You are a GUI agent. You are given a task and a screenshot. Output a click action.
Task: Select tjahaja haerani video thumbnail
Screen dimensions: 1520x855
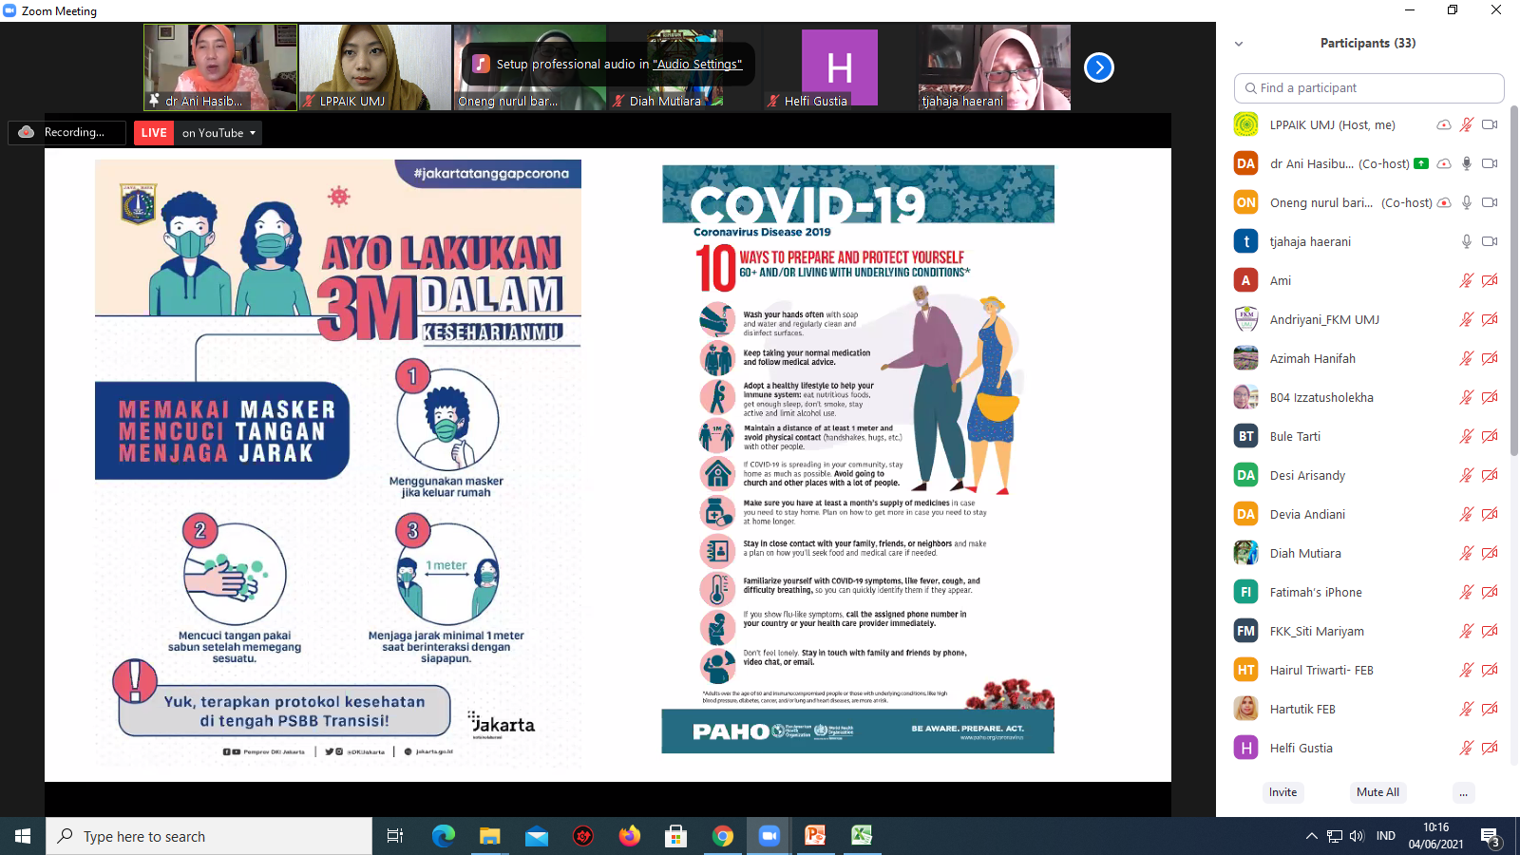coord(995,66)
